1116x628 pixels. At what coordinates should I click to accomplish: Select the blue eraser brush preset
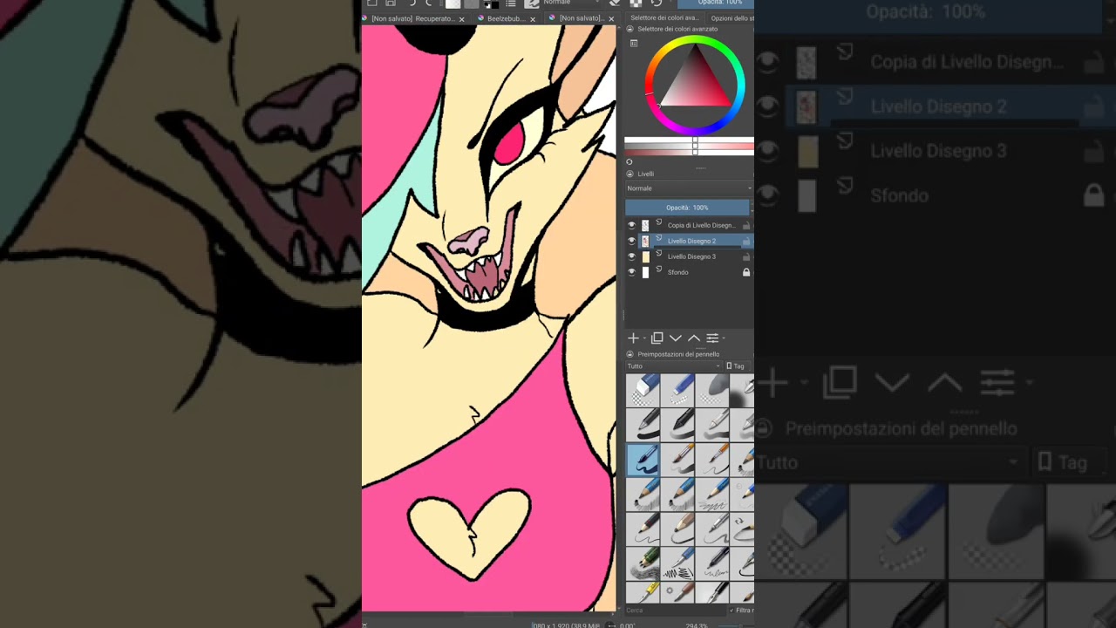[677, 390]
